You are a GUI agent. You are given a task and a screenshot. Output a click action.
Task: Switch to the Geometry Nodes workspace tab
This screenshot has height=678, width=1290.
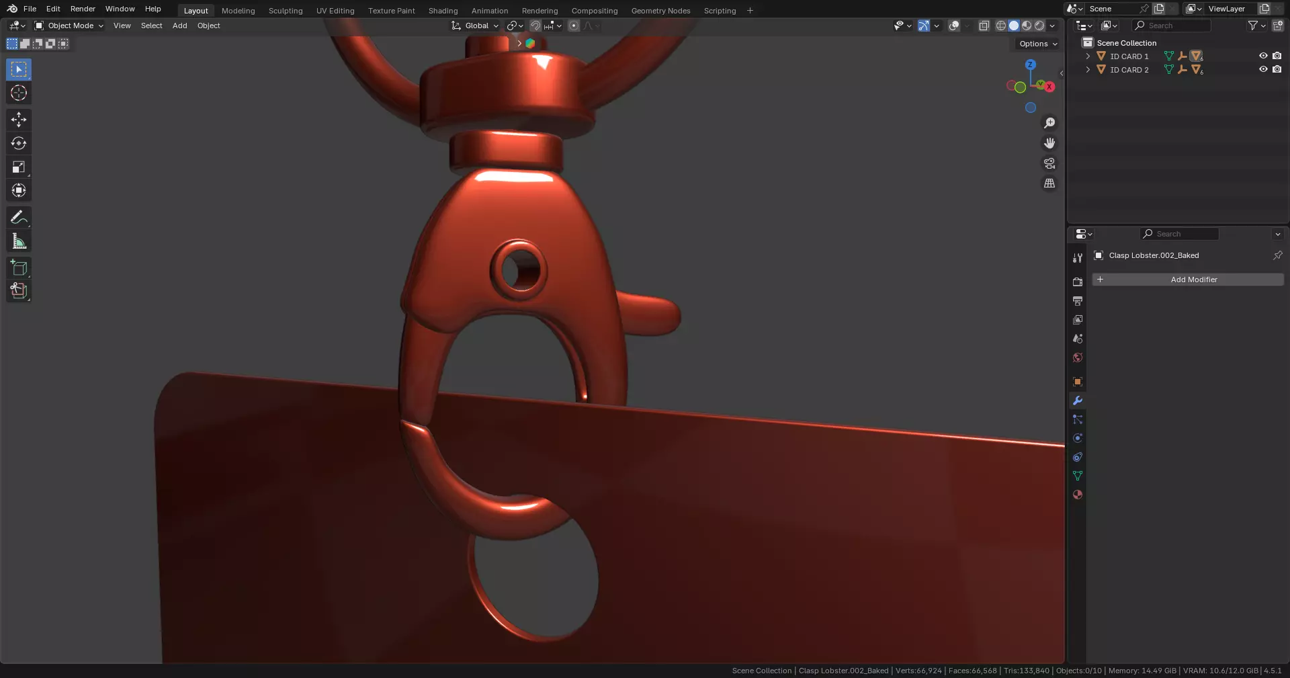tap(660, 11)
